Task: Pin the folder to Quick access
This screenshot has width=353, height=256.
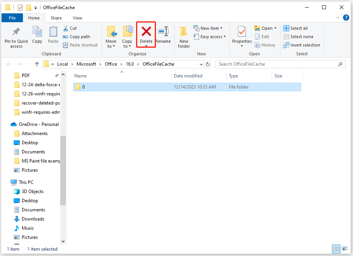Action: (x=16, y=37)
